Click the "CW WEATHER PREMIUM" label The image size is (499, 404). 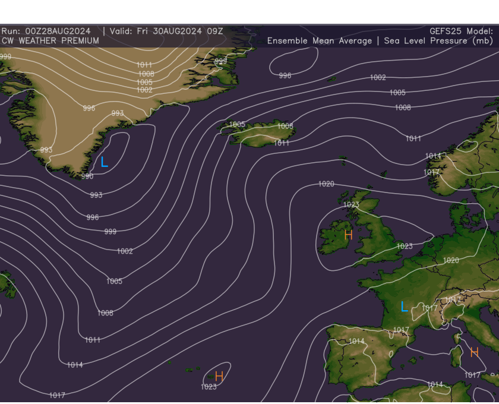(50, 41)
